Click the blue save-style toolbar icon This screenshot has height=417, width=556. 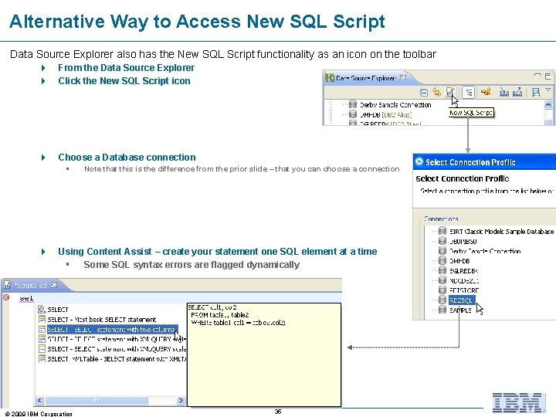point(535,93)
